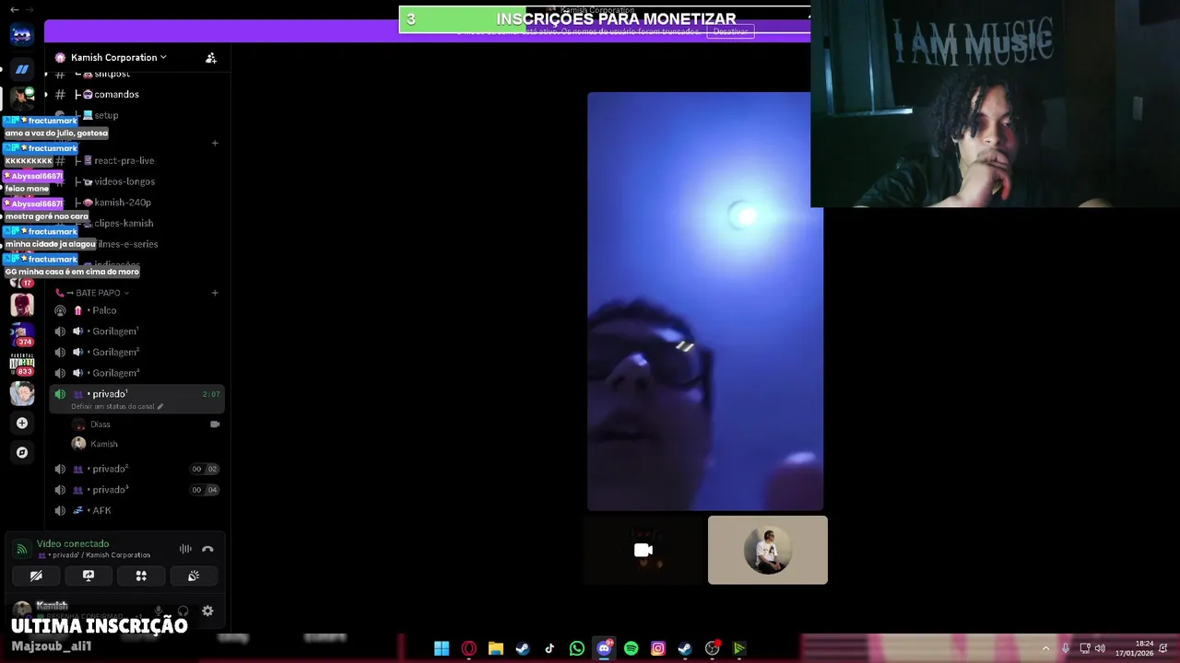The height and width of the screenshot is (663, 1180).
Task: Open Spotify from the taskbar
Action: click(631, 648)
